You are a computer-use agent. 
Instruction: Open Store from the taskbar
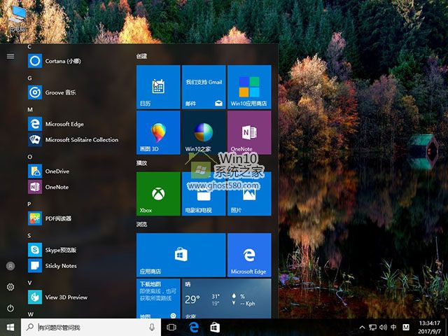(x=215, y=328)
